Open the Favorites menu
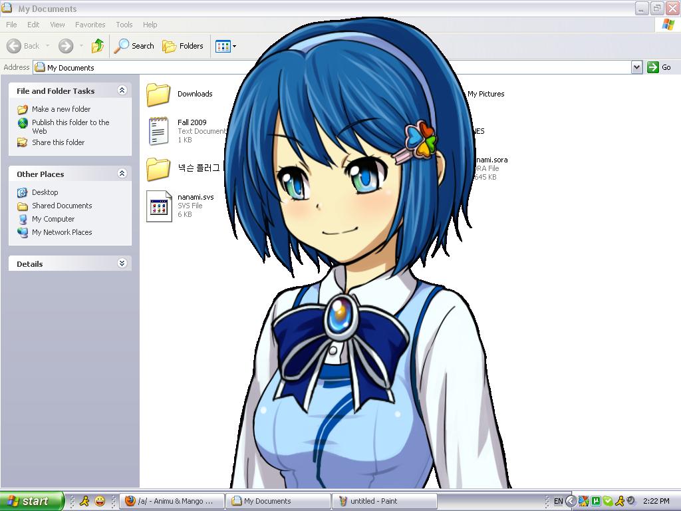Viewport: 681px width, 511px height. click(x=90, y=25)
